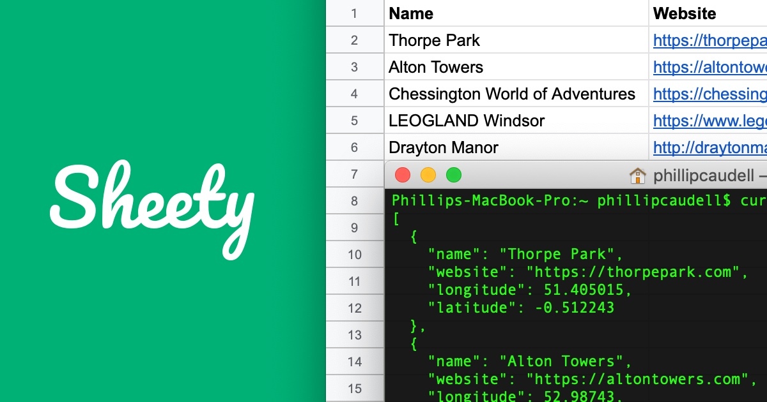The width and height of the screenshot is (767, 402).
Task: Open the thorpepark website link in row 2
Action: pyautogui.click(x=710, y=40)
